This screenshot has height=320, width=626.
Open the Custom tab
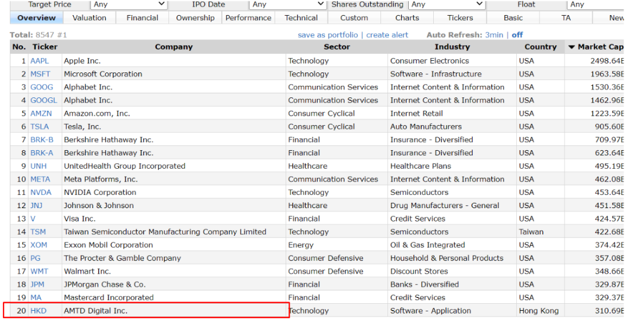tap(354, 18)
